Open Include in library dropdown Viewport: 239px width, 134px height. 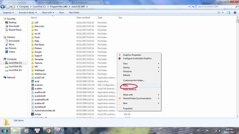(x=28, y=13)
